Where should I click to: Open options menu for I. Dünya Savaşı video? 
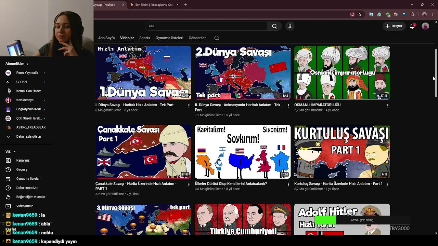click(189, 106)
